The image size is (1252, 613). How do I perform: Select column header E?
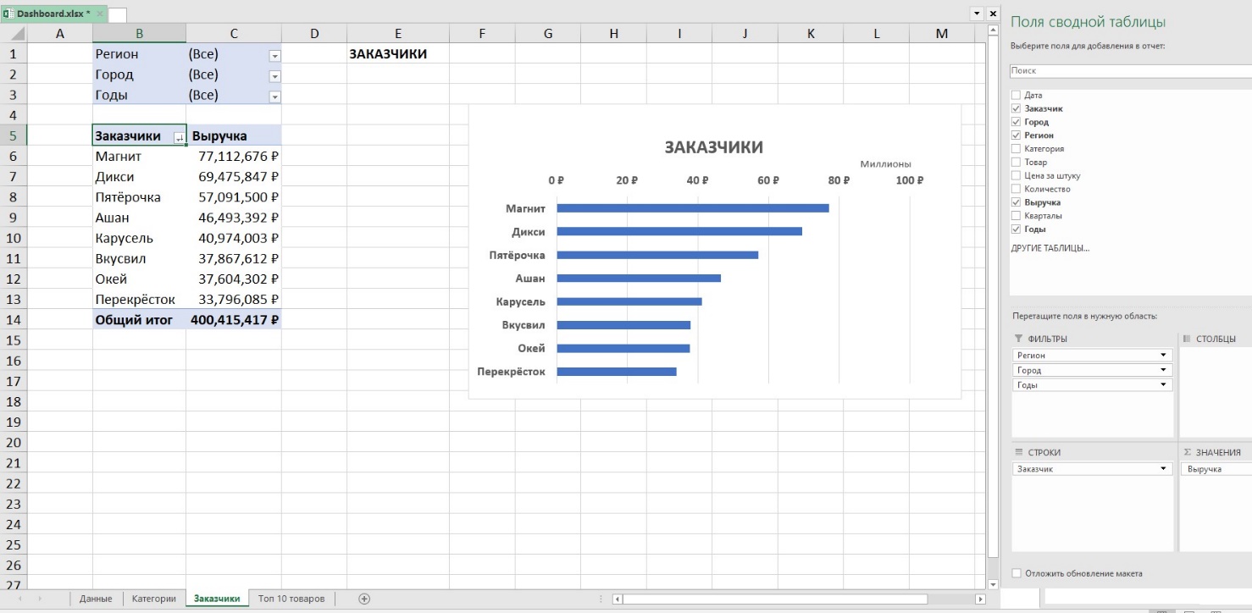(x=397, y=33)
